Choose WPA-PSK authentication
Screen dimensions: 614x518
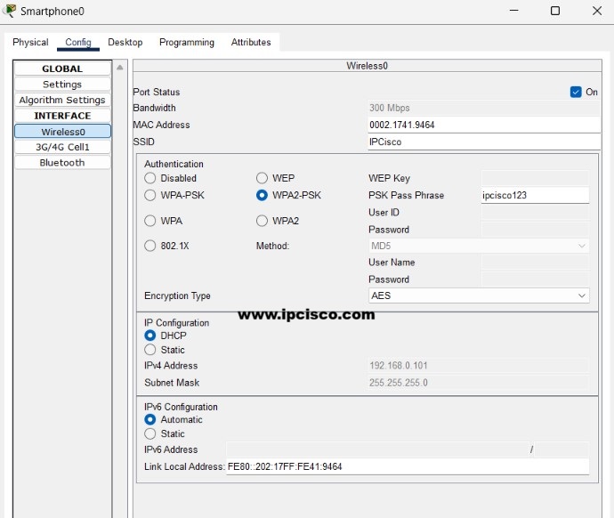click(150, 196)
